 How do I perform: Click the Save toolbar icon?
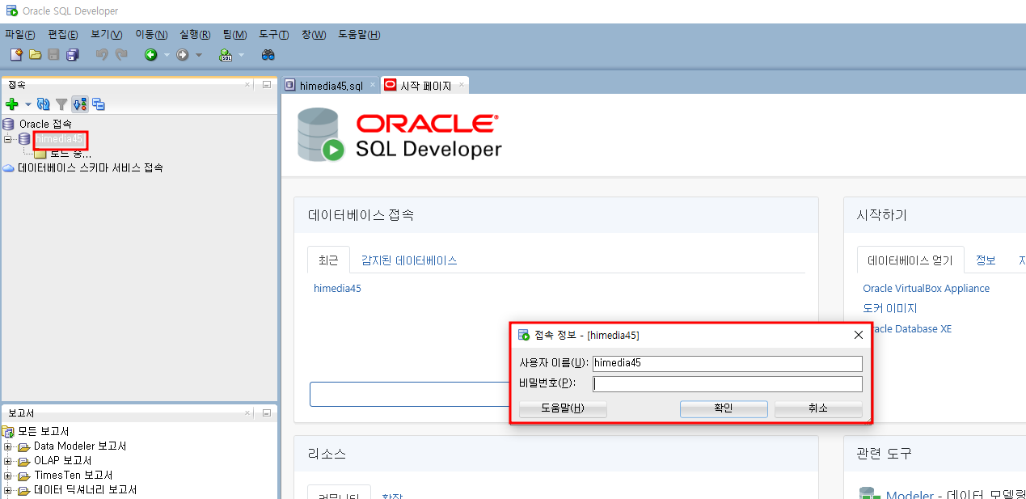(x=53, y=55)
